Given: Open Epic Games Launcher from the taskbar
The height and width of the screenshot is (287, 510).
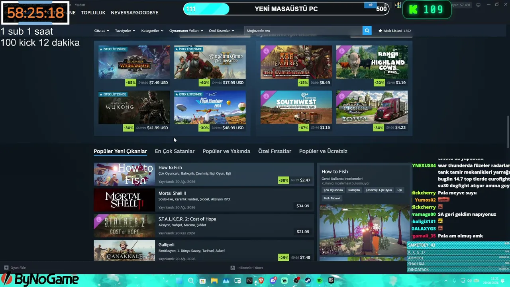Looking at the screenshot, I should coord(331,281).
